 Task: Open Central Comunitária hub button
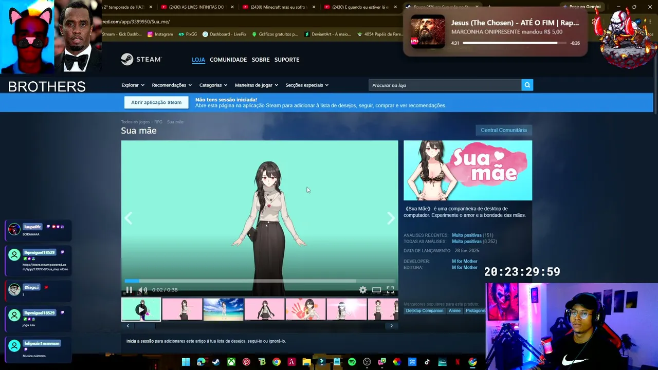[504, 130]
